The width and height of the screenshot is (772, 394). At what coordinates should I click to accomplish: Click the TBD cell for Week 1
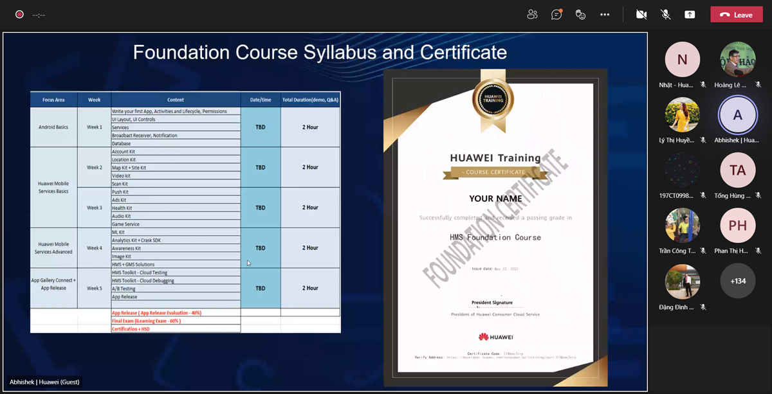pos(261,127)
